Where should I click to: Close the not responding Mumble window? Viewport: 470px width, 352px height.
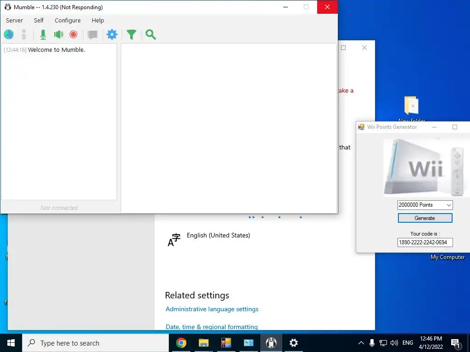pos(327,7)
